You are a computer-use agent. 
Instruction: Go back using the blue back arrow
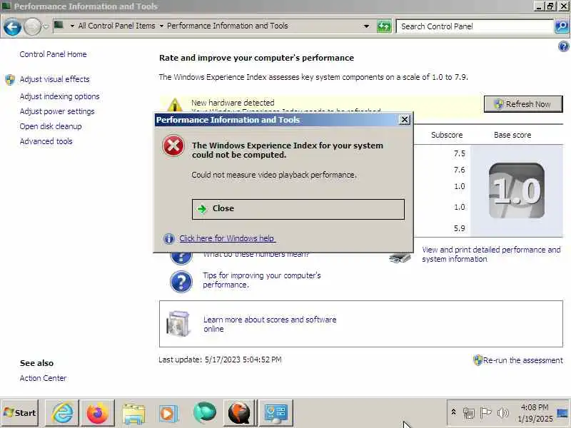[x=12, y=26]
